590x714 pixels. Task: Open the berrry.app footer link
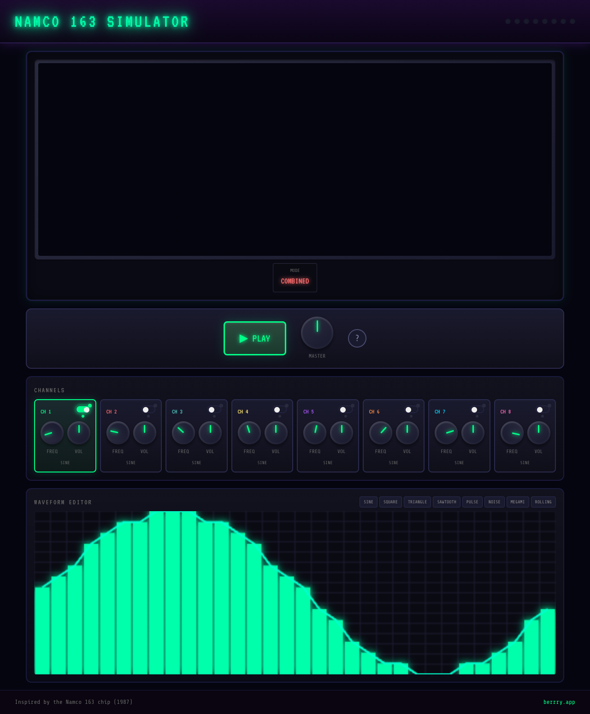point(559,702)
